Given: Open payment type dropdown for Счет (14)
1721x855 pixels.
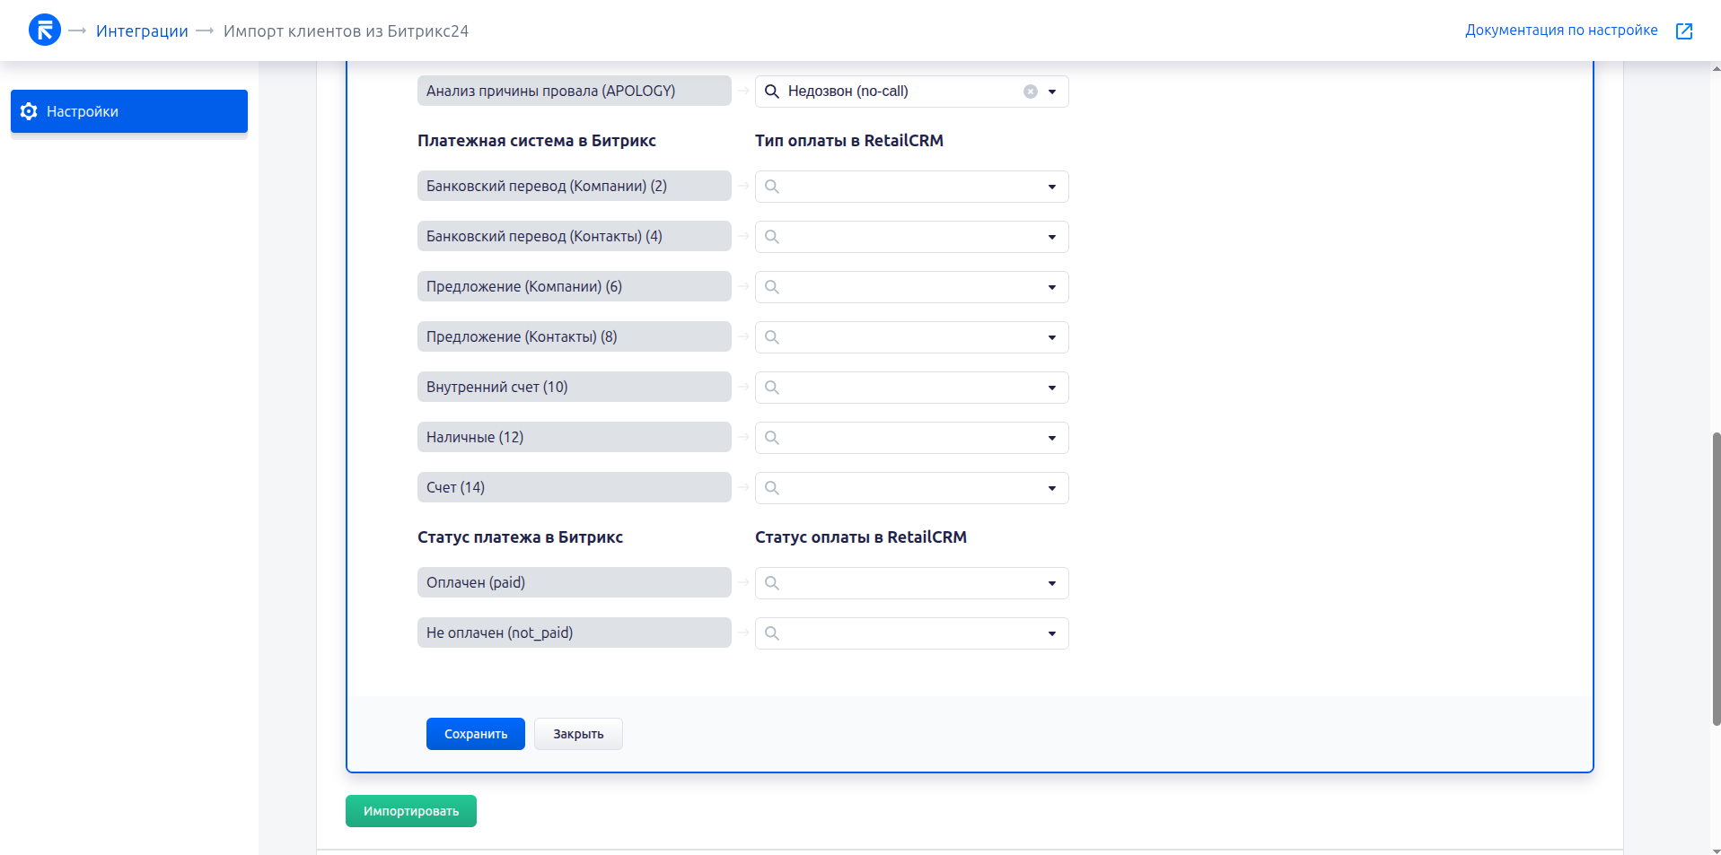Looking at the screenshot, I should (1052, 488).
